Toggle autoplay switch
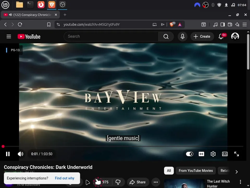 click(x=190, y=154)
